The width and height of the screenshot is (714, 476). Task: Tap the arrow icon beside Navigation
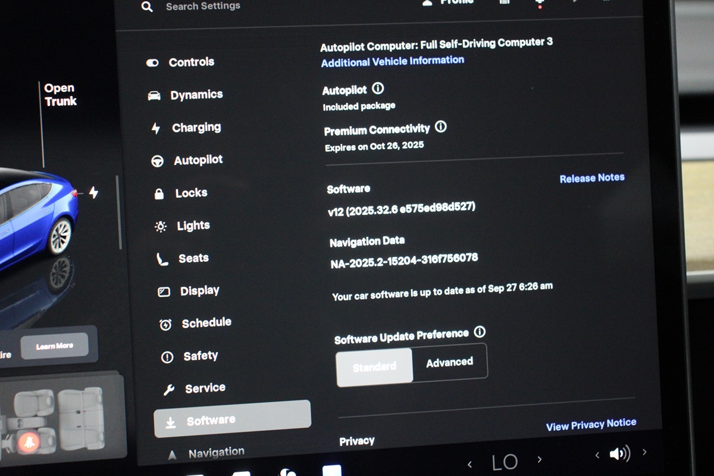click(173, 455)
